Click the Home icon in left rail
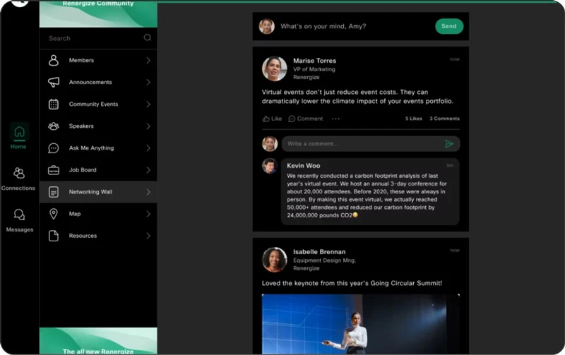Viewport: 565px width, 355px height. pos(19,132)
